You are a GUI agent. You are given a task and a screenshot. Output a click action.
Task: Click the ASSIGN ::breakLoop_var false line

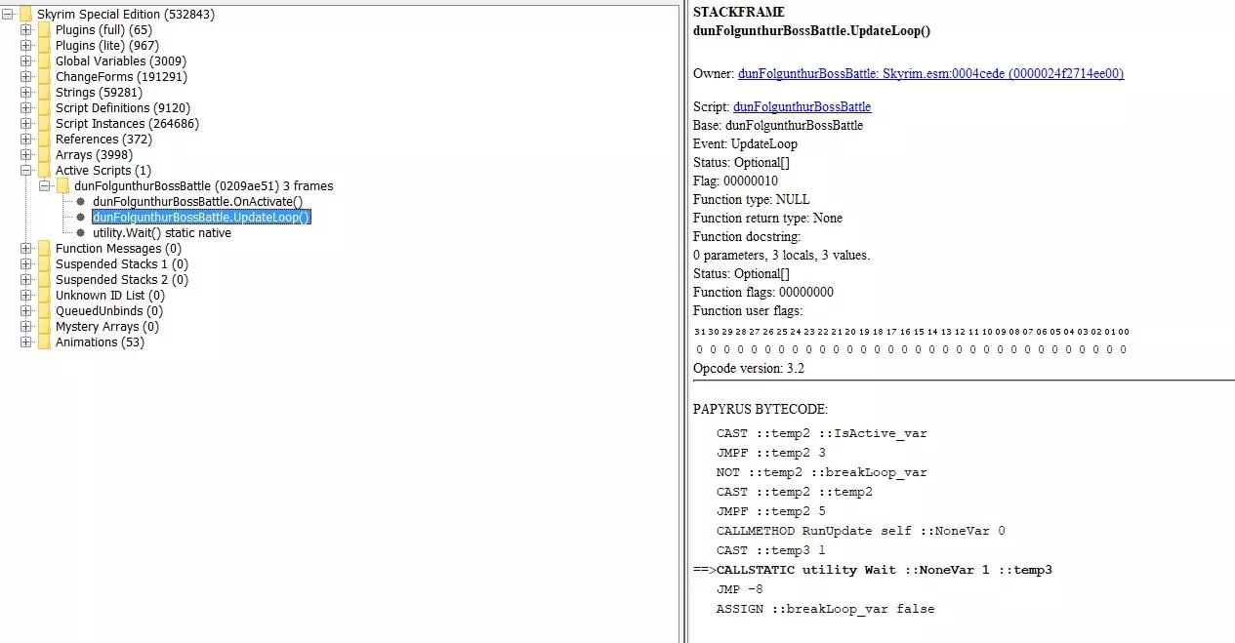[825, 609]
